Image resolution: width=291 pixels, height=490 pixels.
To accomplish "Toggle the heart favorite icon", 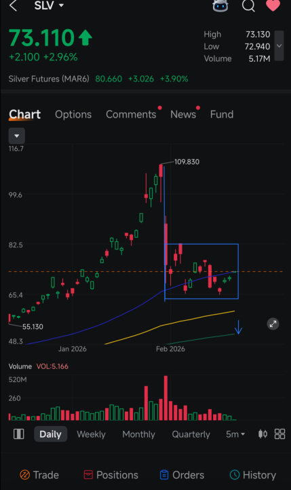I will [273, 5].
